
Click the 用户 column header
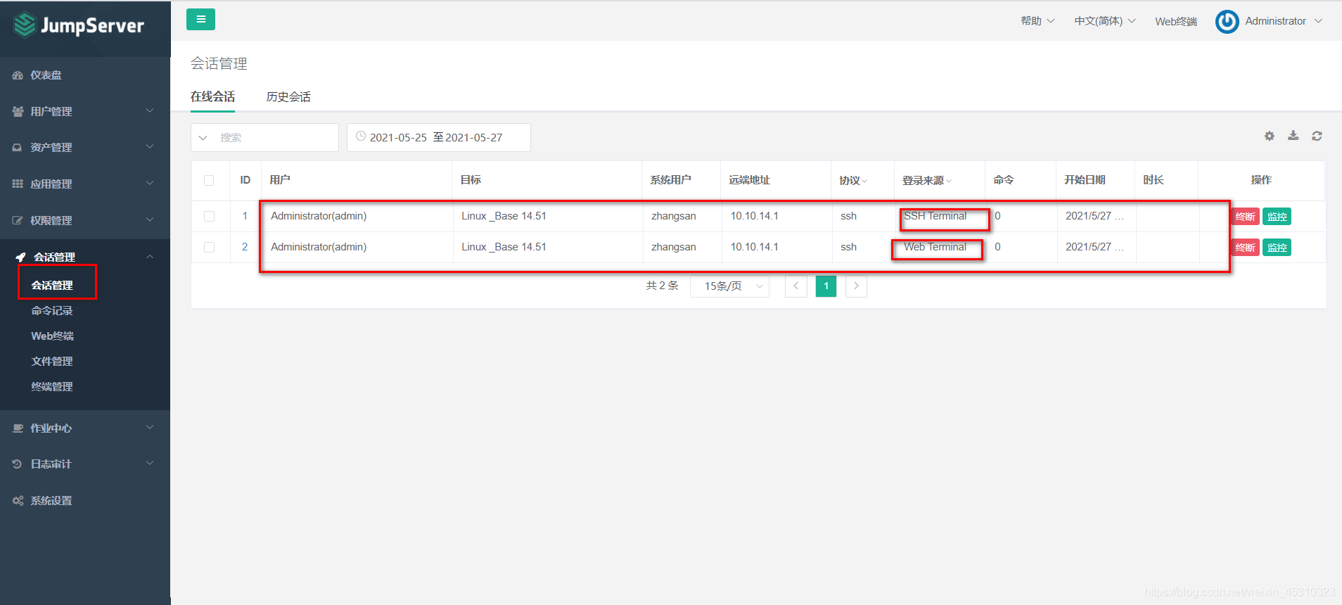coord(280,180)
